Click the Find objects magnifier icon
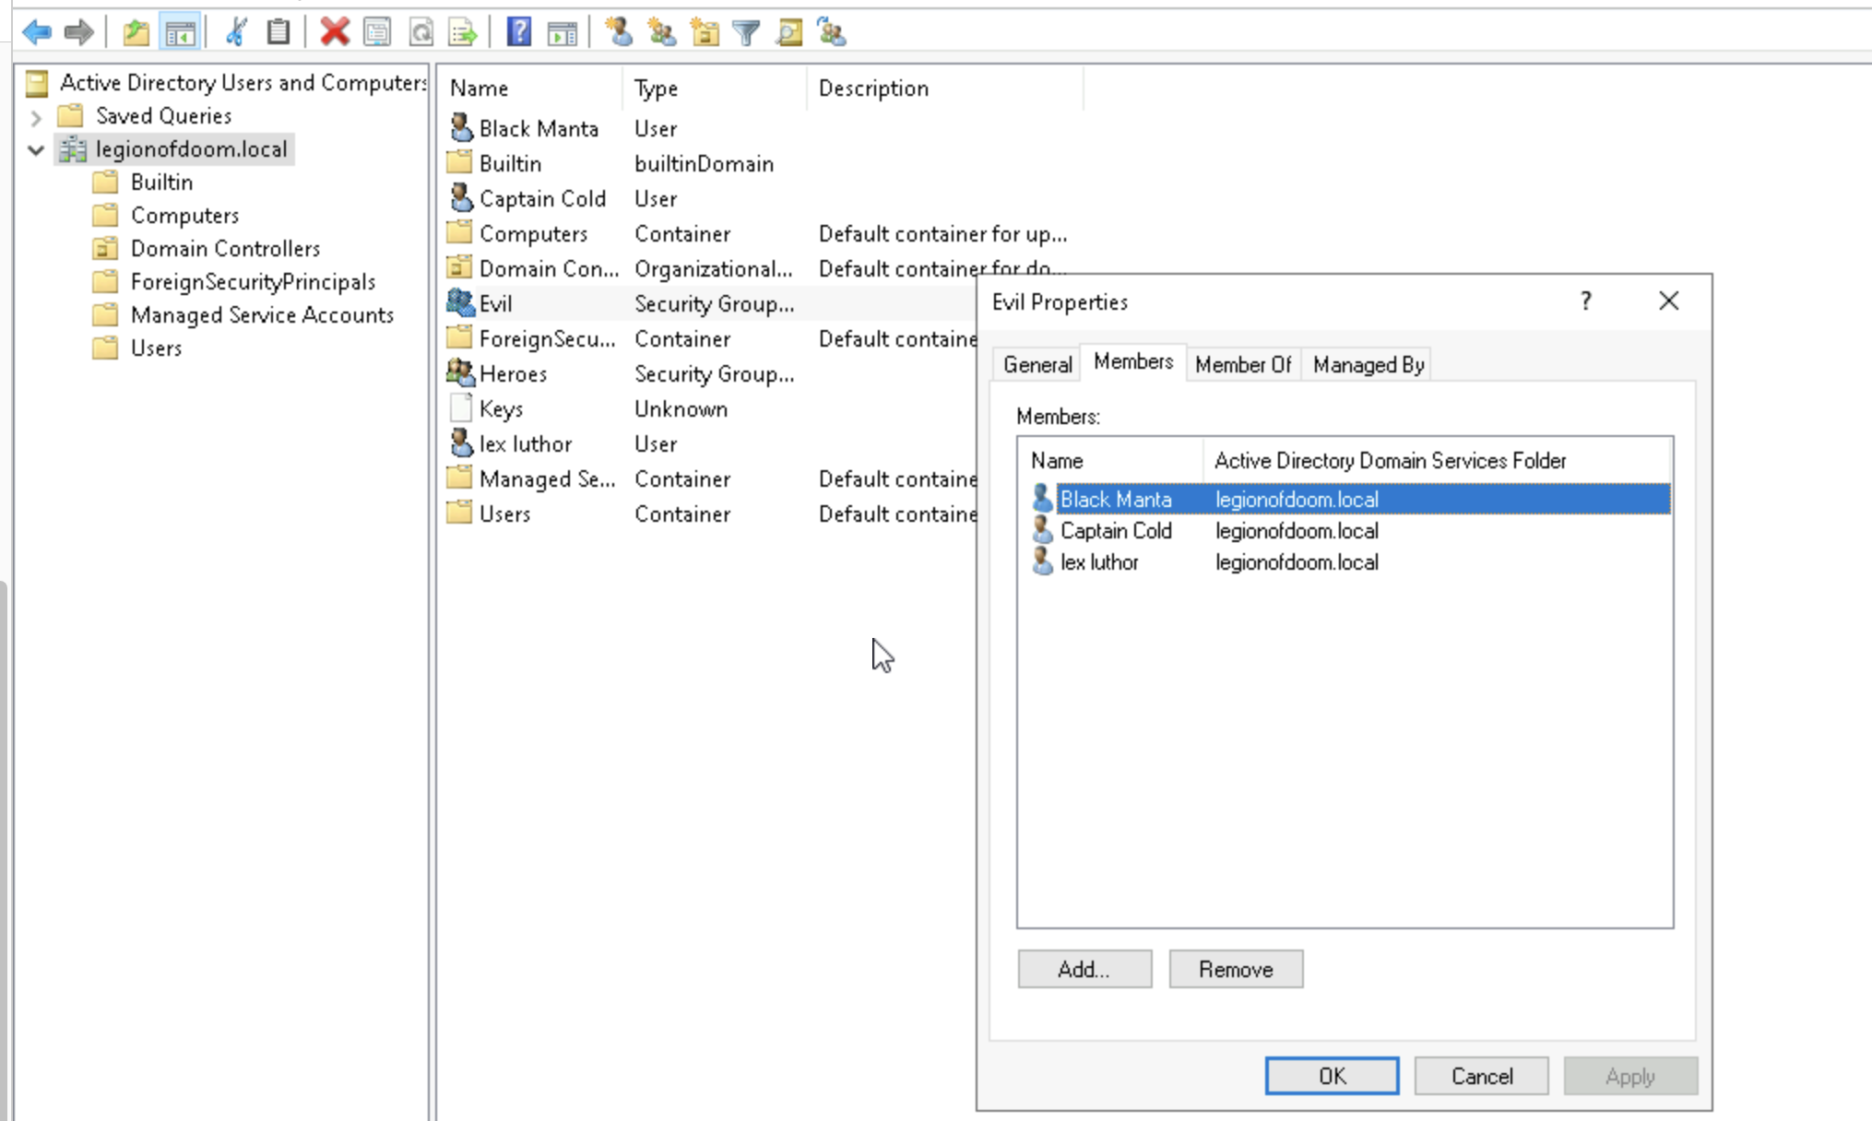The width and height of the screenshot is (1872, 1121). pyautogui.click(x=788, y=32)
